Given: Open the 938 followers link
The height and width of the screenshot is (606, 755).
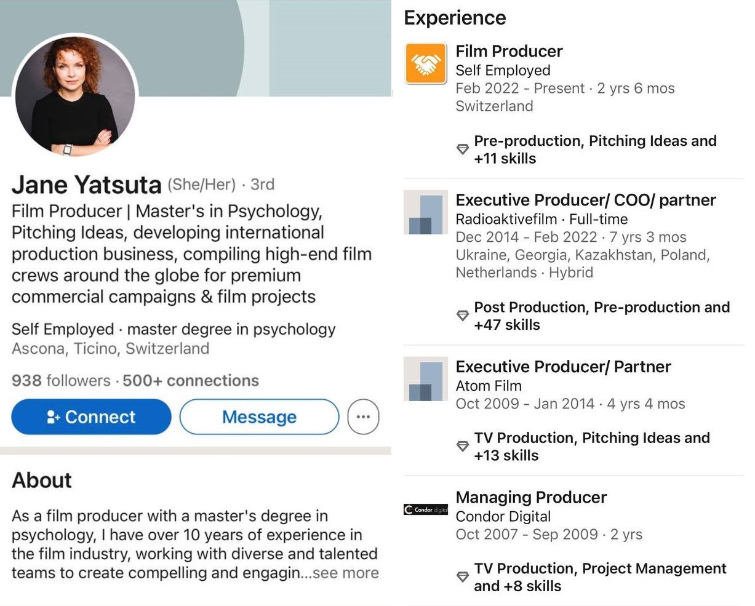Looking at the screenshot, I should (60, 381).
